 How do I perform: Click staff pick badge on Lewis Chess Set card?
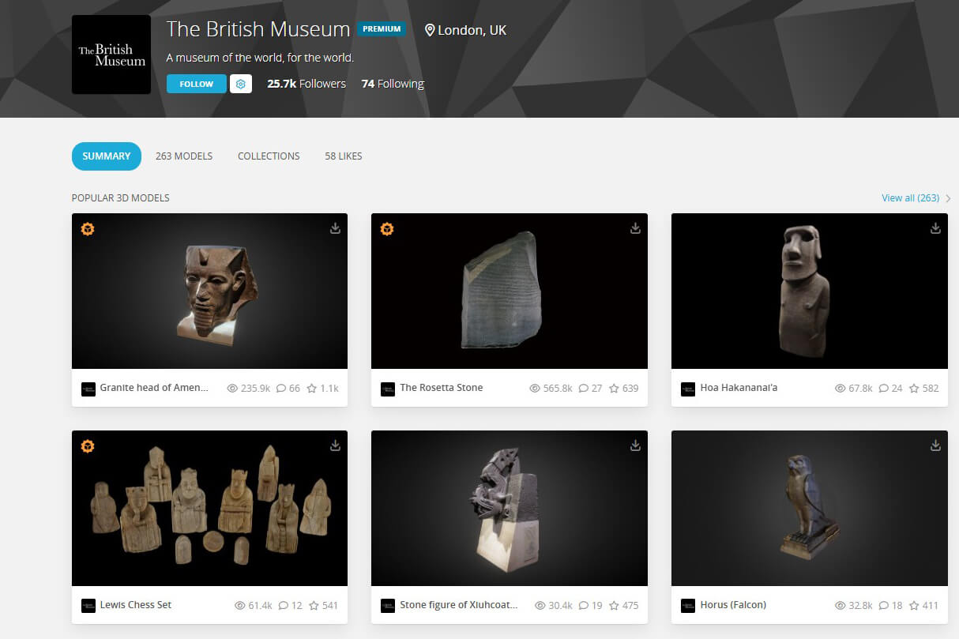coord(88,446)
